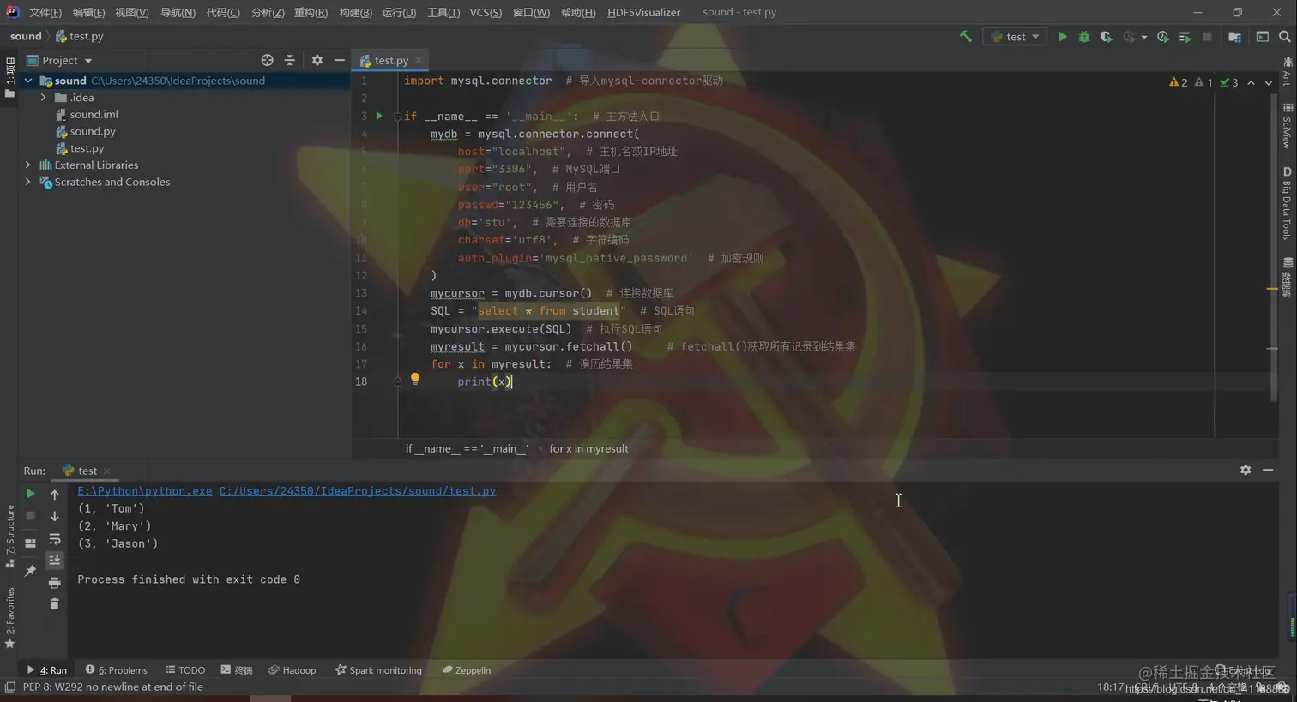Rerun 'test' in Run panel
Image resolution: width=1297 pixels, height=702 pixels.
click(30, 494)
